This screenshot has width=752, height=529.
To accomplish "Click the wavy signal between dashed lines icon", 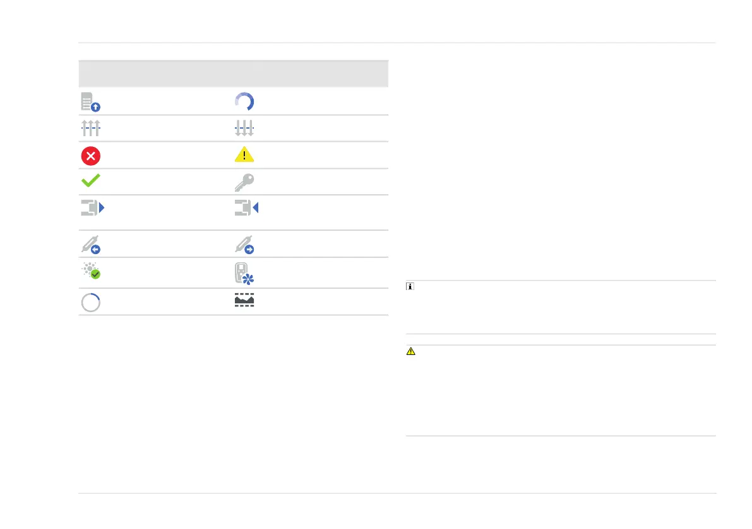I will pos(244,300).
